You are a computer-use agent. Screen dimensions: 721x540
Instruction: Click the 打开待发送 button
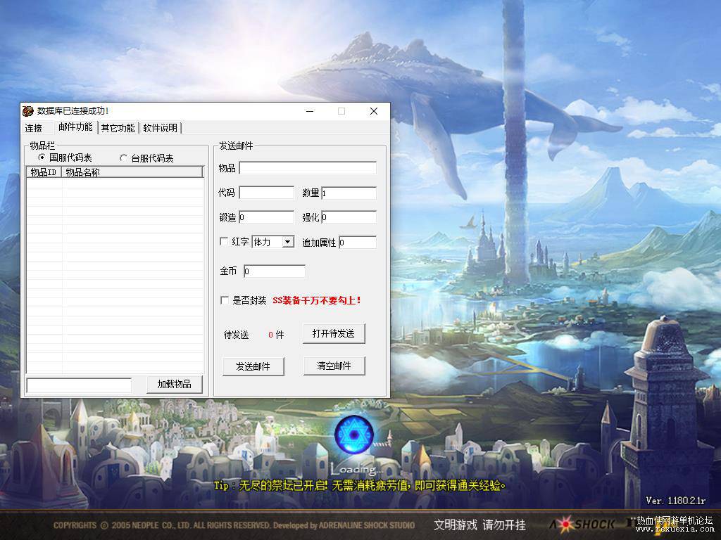point(334,334)
